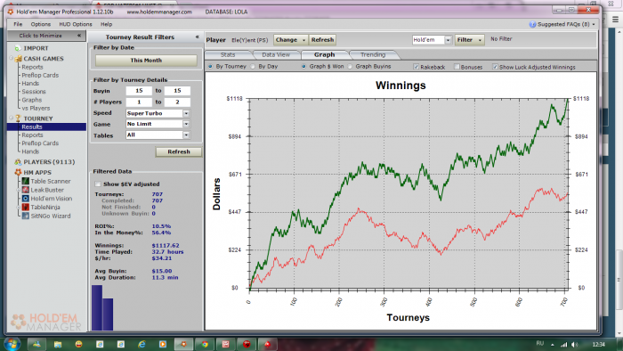Launch Table Scanner app icon
Image resolution: width=623 pixels, height=351 pixels.
(x=26, y=181)
